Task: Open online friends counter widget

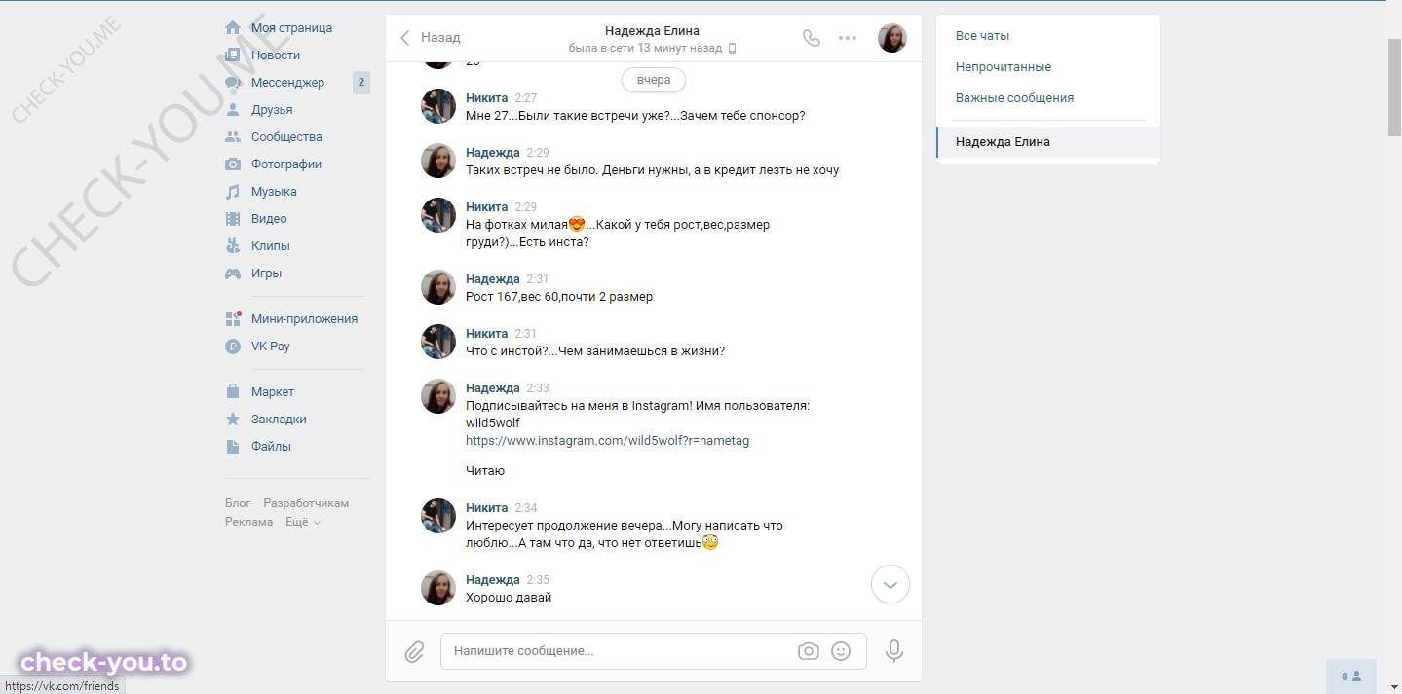Action: (1351, 676)
